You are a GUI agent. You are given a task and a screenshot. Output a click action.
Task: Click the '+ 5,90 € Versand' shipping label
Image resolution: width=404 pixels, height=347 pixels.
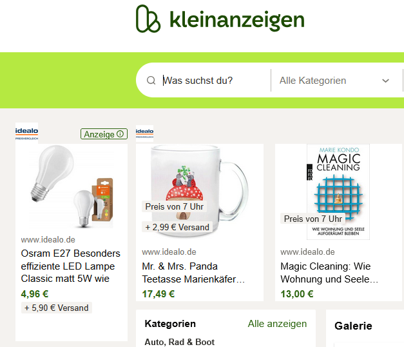click(x=57, y=308)
